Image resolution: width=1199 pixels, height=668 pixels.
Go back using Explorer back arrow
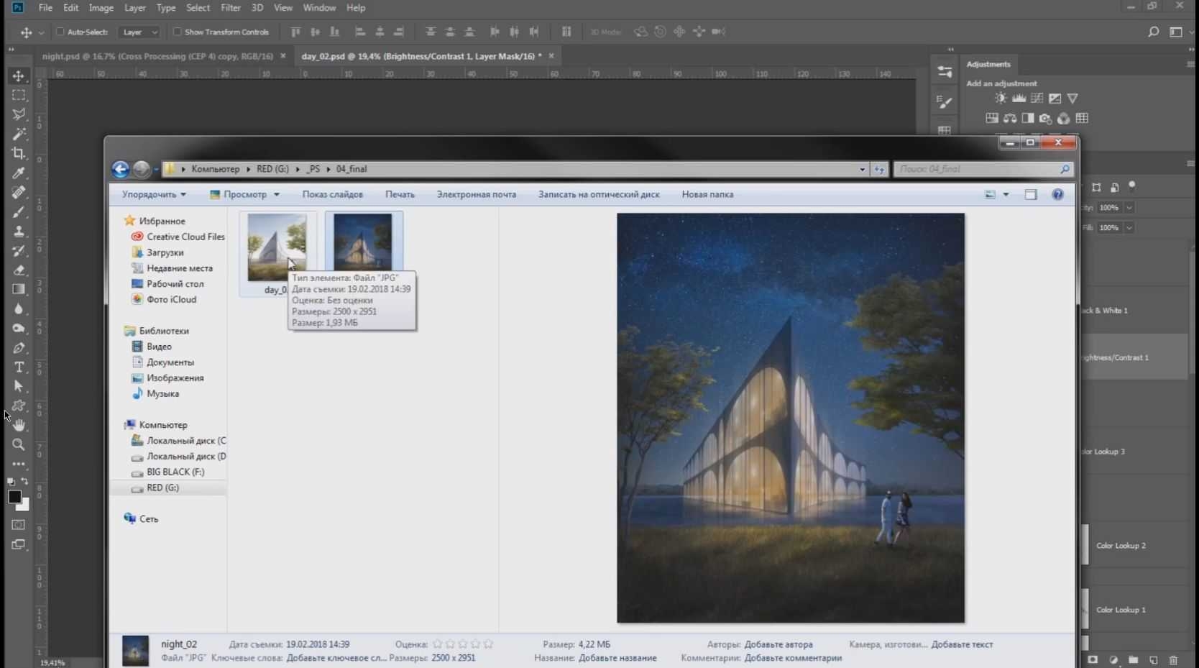point(121,169)
